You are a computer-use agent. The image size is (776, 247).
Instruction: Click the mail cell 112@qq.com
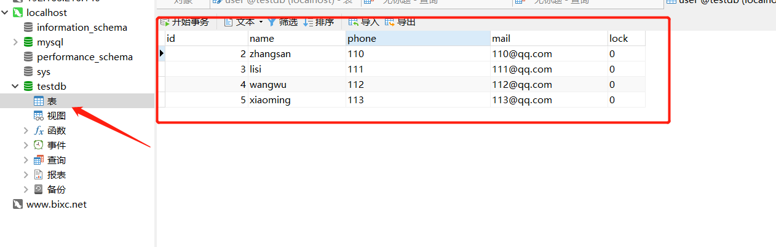coord(549,85)
